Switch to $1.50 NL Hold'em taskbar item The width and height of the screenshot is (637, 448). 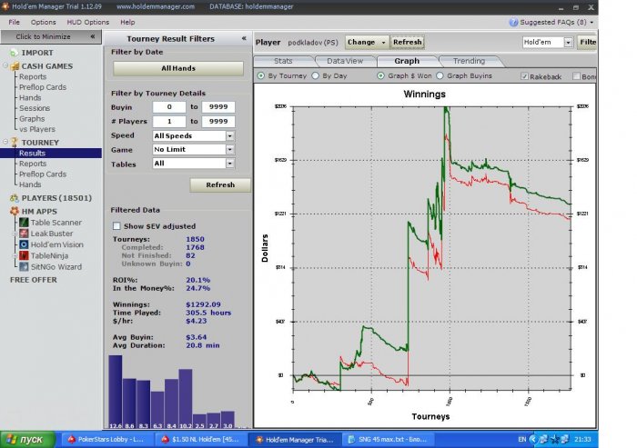[x=201, y=440]
